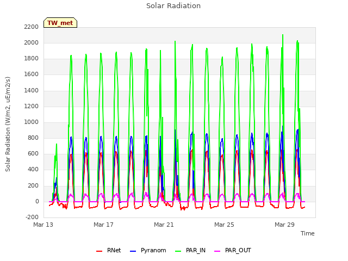
Task: Click the 1400 y-axis tick label
Action: (32, 91)
